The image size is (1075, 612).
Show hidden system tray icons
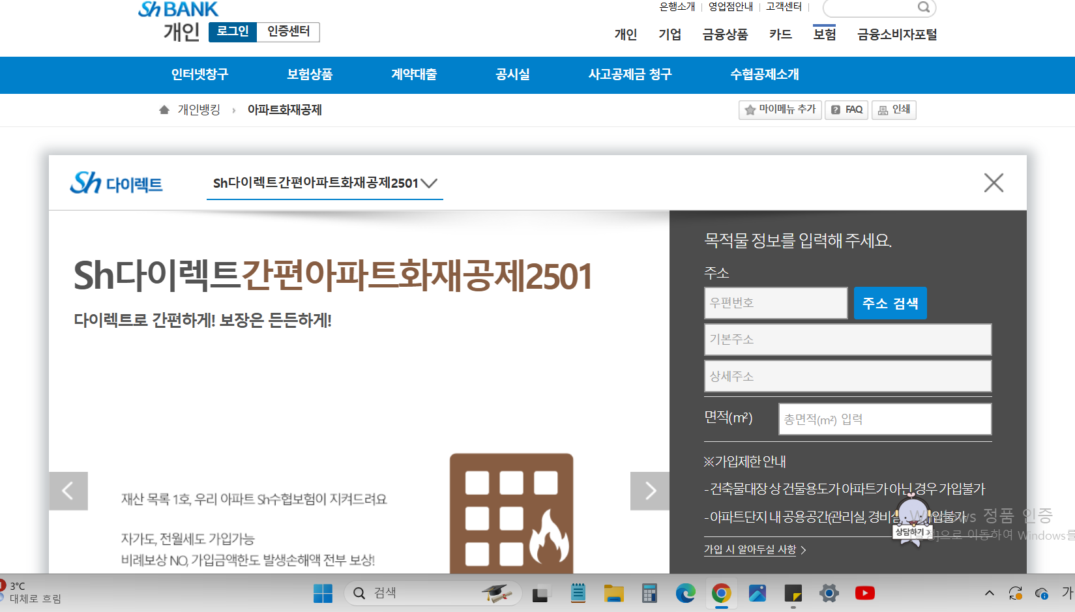(989, 593)
